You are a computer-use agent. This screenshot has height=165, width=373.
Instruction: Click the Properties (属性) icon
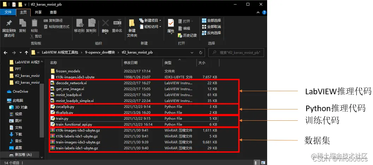click(x=171, y=23)
